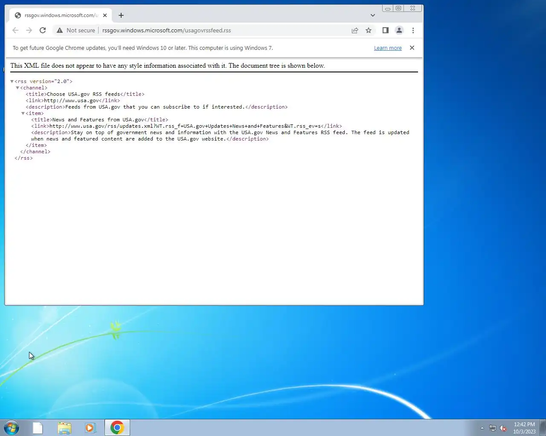The width and height of the screenshot is (546, 436).
Task: Click the http://www.usa.gov link text
Action: (x=71, y=100)
